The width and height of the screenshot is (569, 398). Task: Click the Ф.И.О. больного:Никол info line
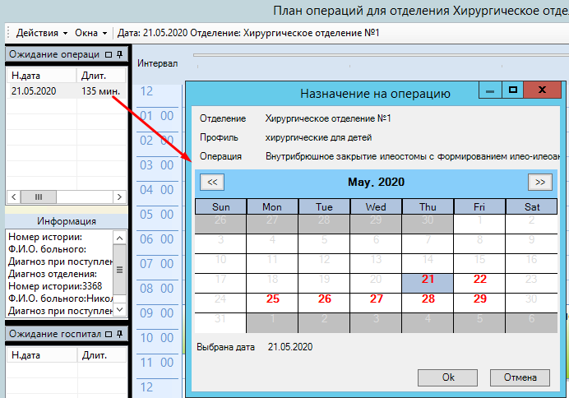click(x=60, y=298)
